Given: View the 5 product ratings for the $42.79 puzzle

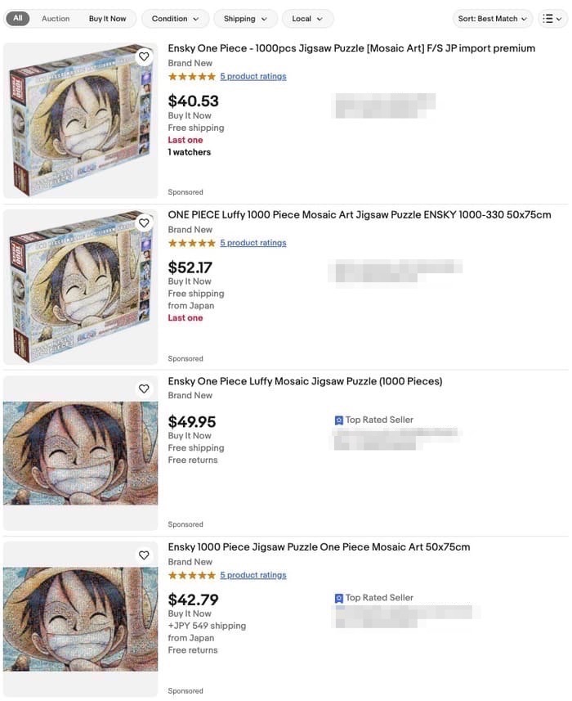Looking at the screenshot, I should 252,575.
